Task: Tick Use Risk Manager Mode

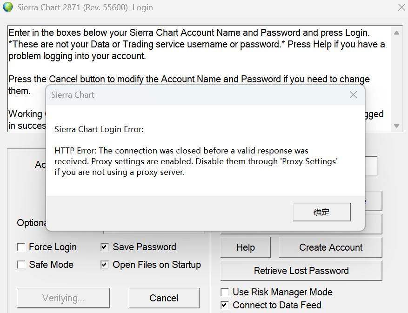Action: [225, 293]
